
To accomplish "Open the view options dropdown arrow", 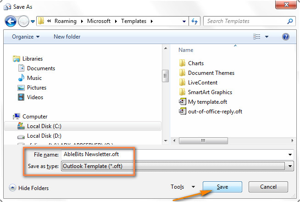I will (x=267, y=37).
